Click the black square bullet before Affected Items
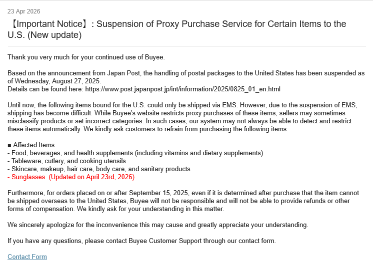Image resolution: width=373 pixels, height=268 pixels. (x=9, y=145)
